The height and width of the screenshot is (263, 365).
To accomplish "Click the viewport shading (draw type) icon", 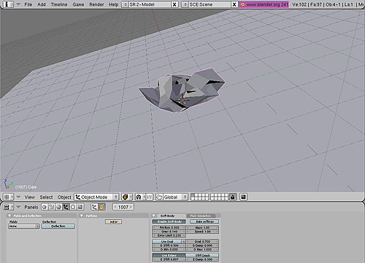I will tap(127, 197).
